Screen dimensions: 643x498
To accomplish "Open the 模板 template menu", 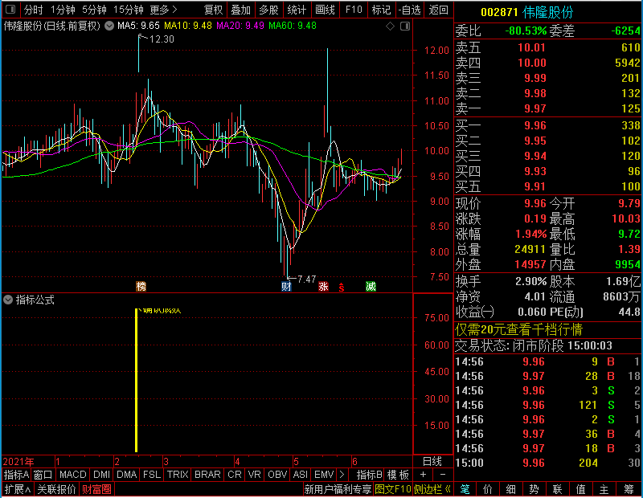I will [398, 475].
